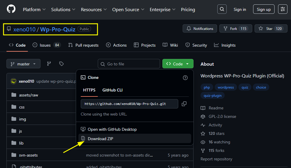
Task: Open the Open Source menu
Action: (x=128, y=9)
